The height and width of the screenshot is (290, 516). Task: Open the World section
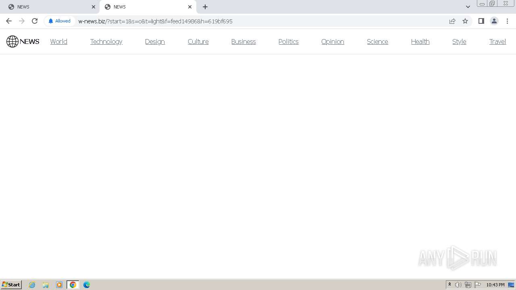point(58,41)
